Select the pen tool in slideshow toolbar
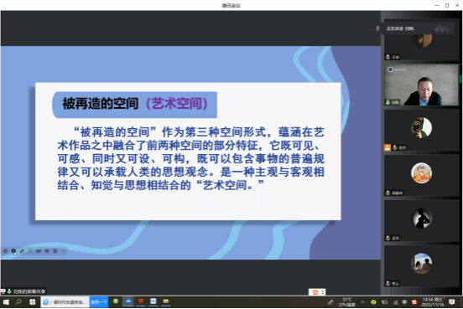This screenshot has height=309, width=463. (22, 251)
